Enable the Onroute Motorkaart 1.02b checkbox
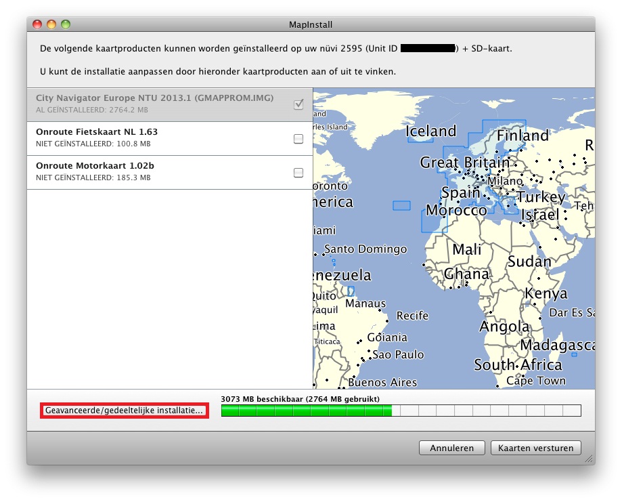The height and width of the screenshot is (502, 622). [x=298, y=172]
